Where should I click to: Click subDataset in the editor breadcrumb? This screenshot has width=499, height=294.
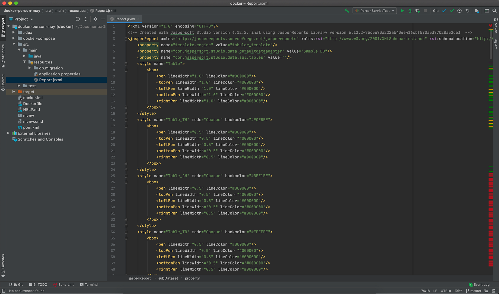(x=168, y=278)
